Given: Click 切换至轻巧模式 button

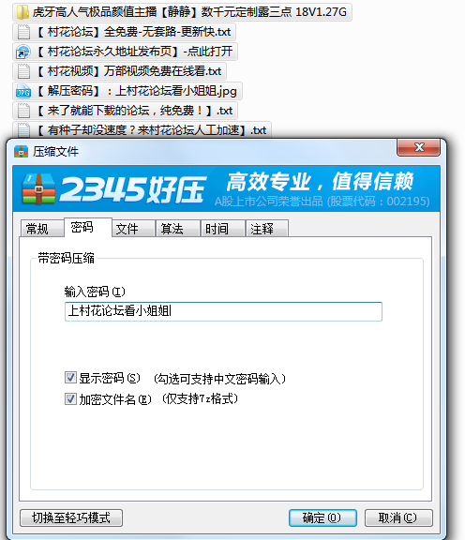Looking at the screenshot, I should (71, 517).
